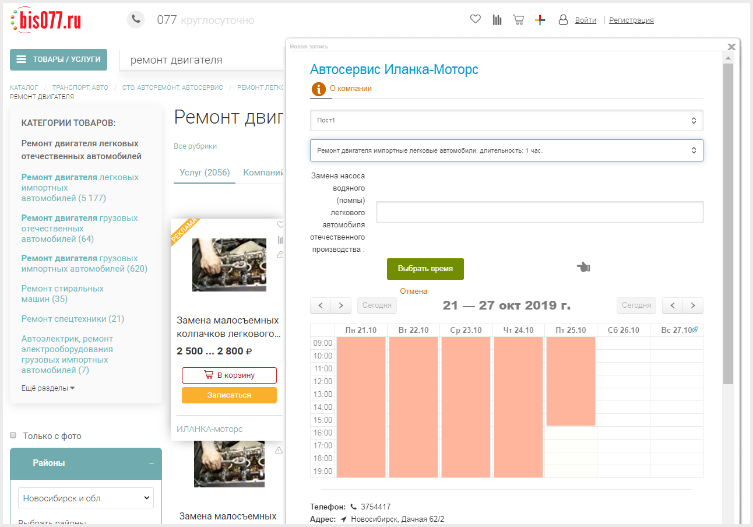This screenshot has height=527, width=753.
Task: Click the КАТАЛОГ breadcrumb
Action: coord(24,87)
